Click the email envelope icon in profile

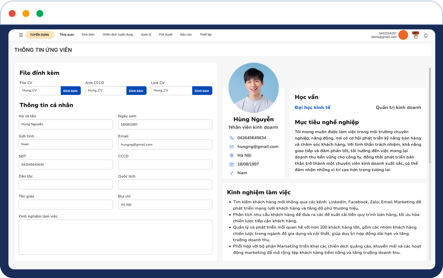click(x=231, y=147)
